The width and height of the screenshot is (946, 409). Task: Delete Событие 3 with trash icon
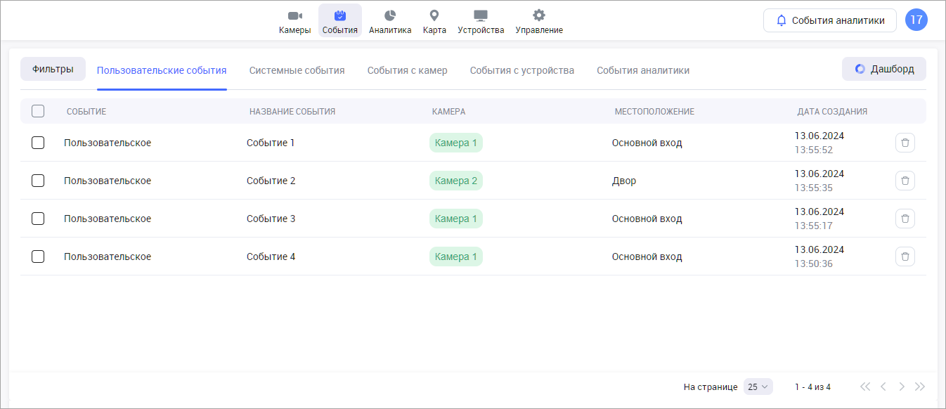click(x=905, y=219)
